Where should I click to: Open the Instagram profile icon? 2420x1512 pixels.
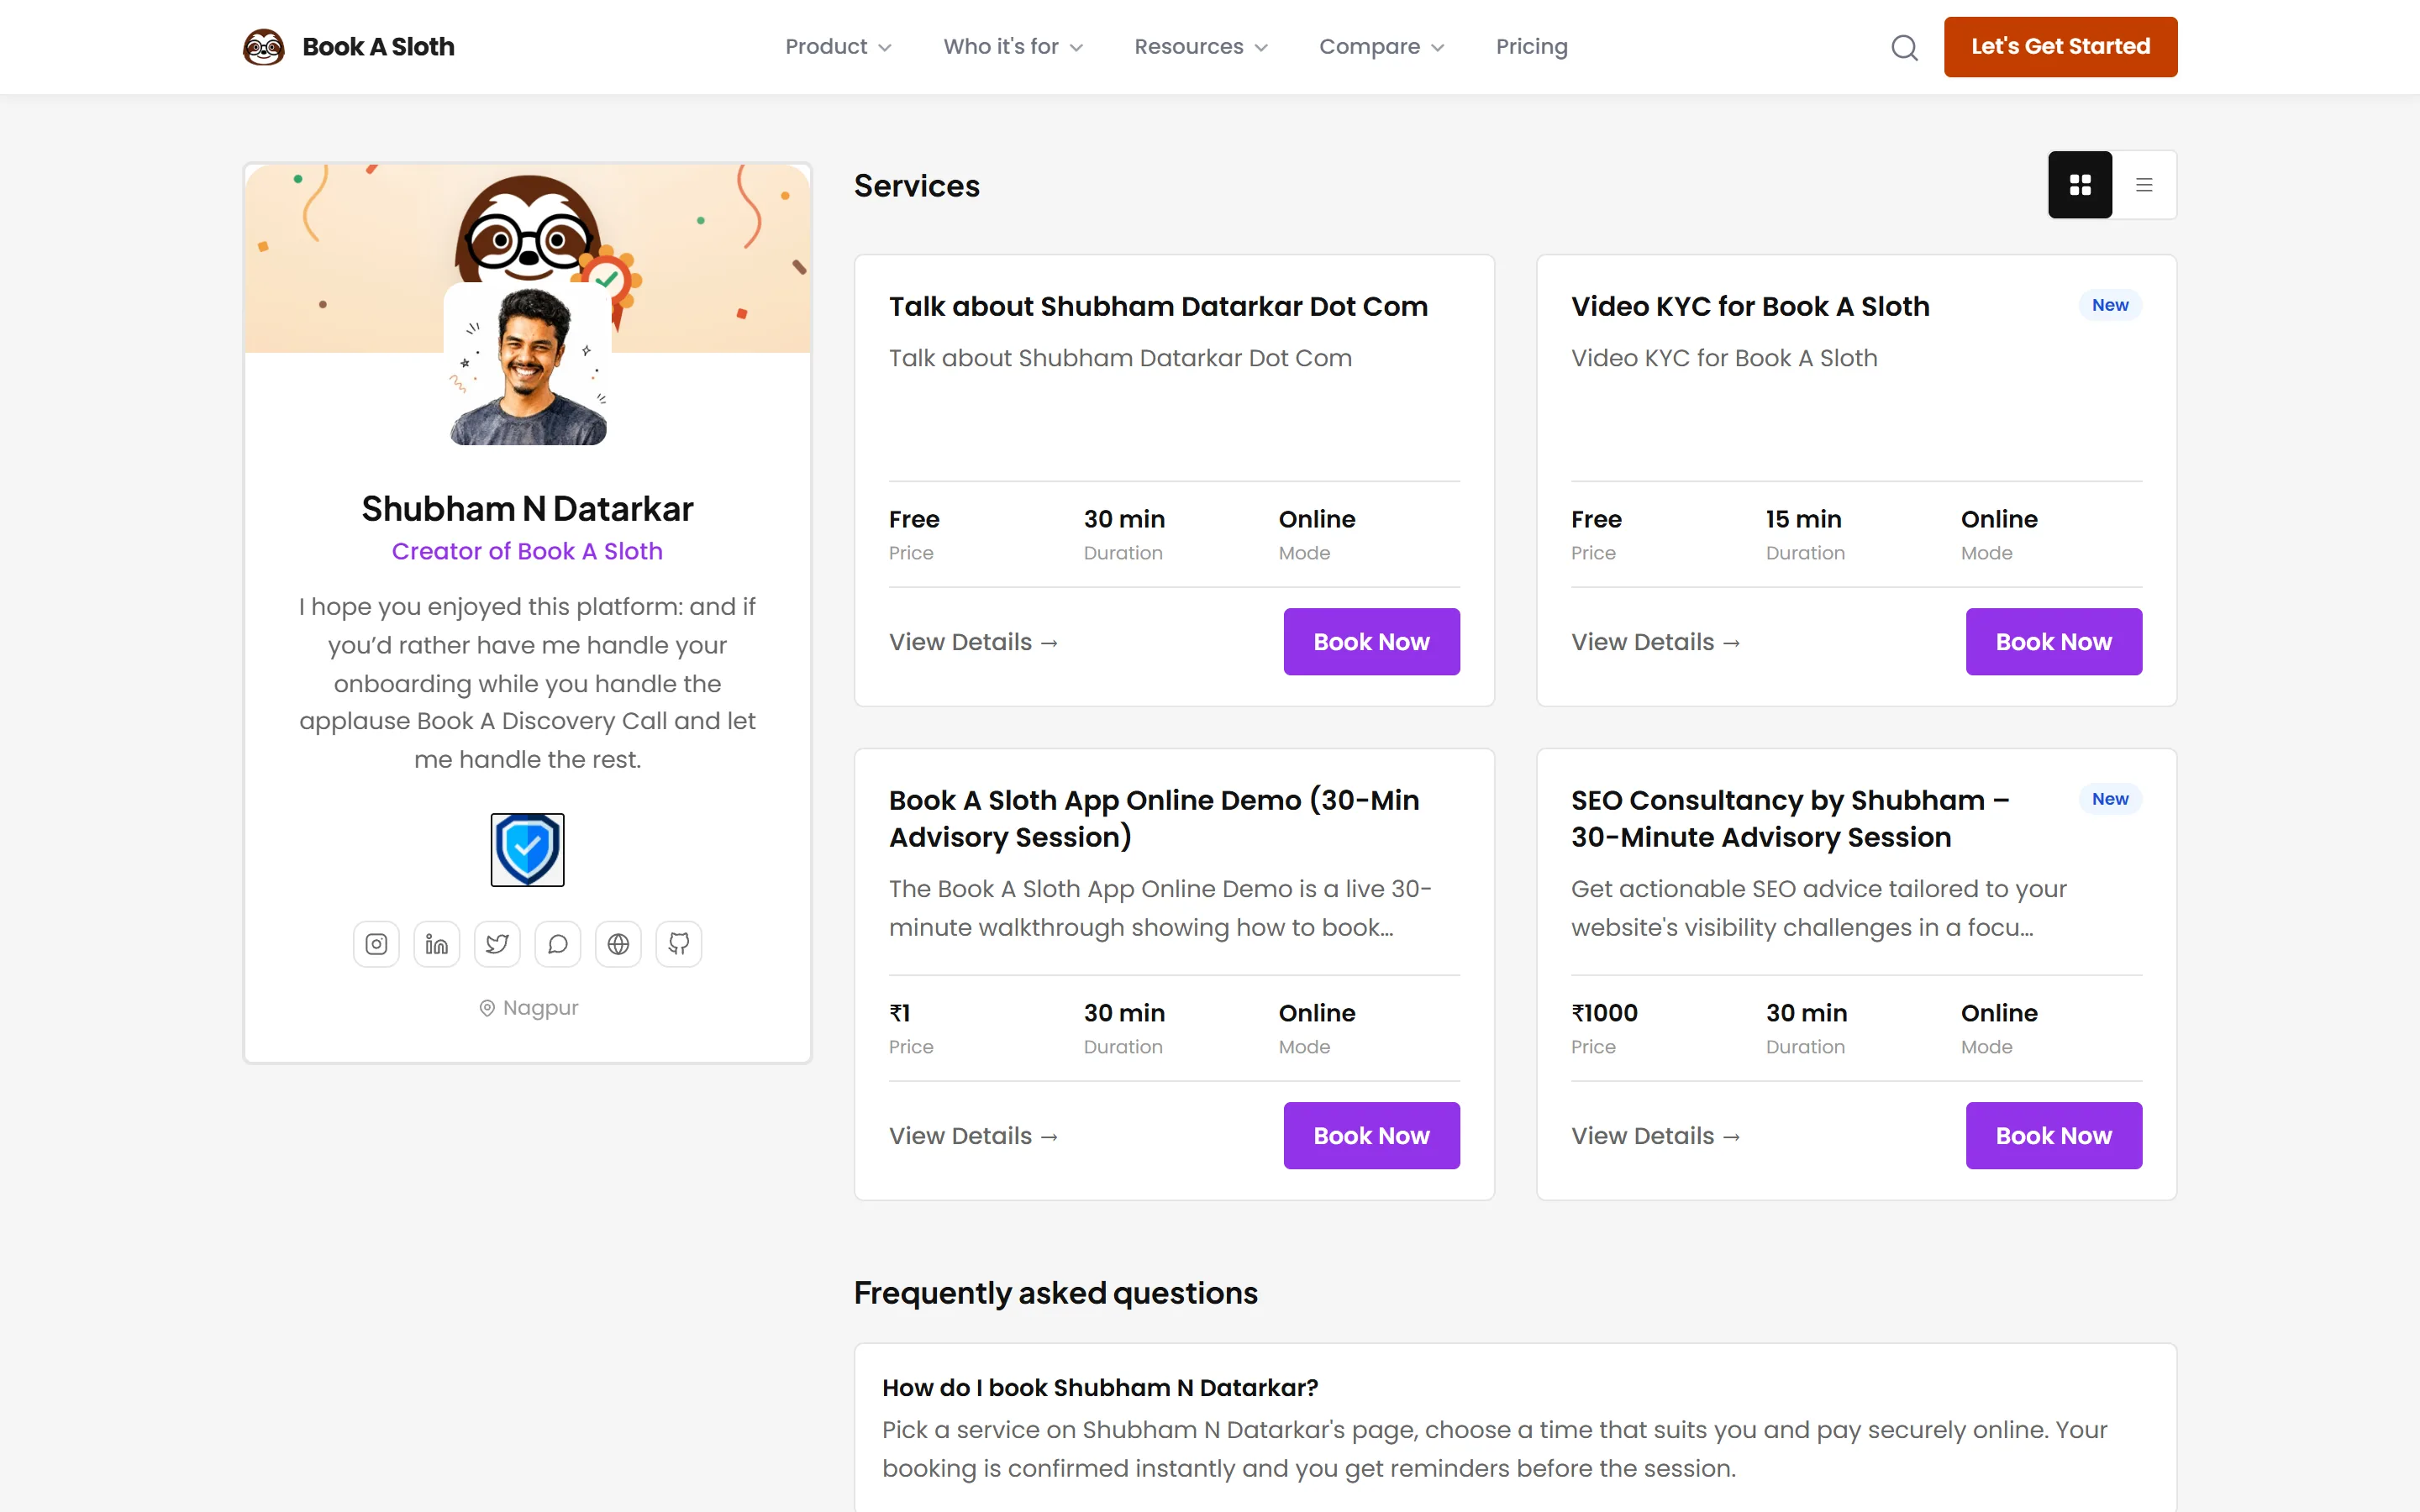click(x=376, y=944)
